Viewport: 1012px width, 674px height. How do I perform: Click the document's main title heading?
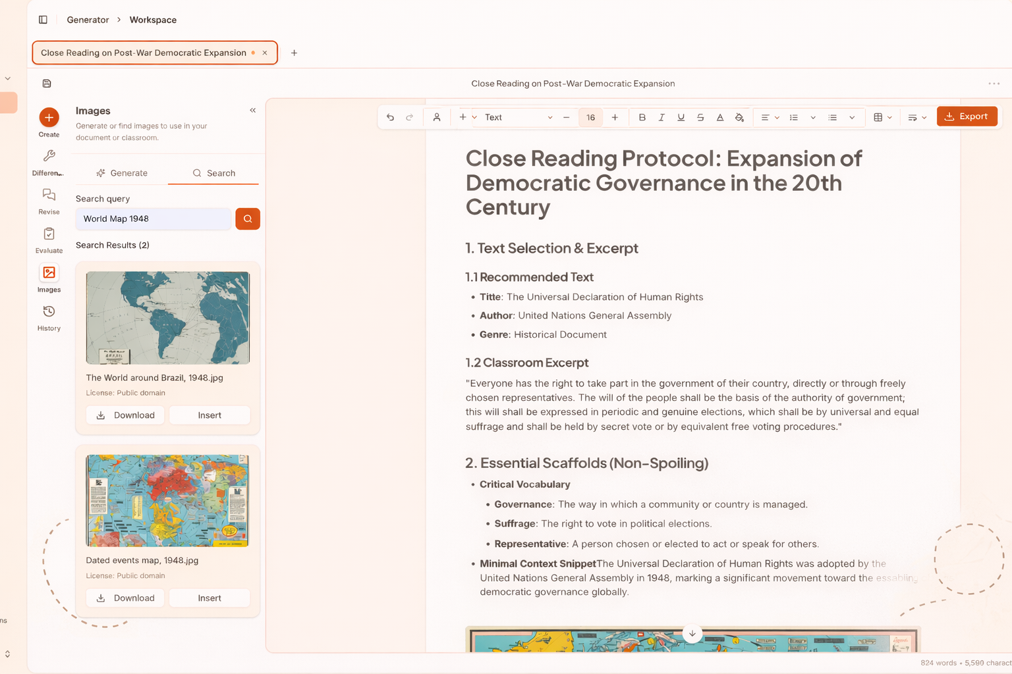(663, 183)
